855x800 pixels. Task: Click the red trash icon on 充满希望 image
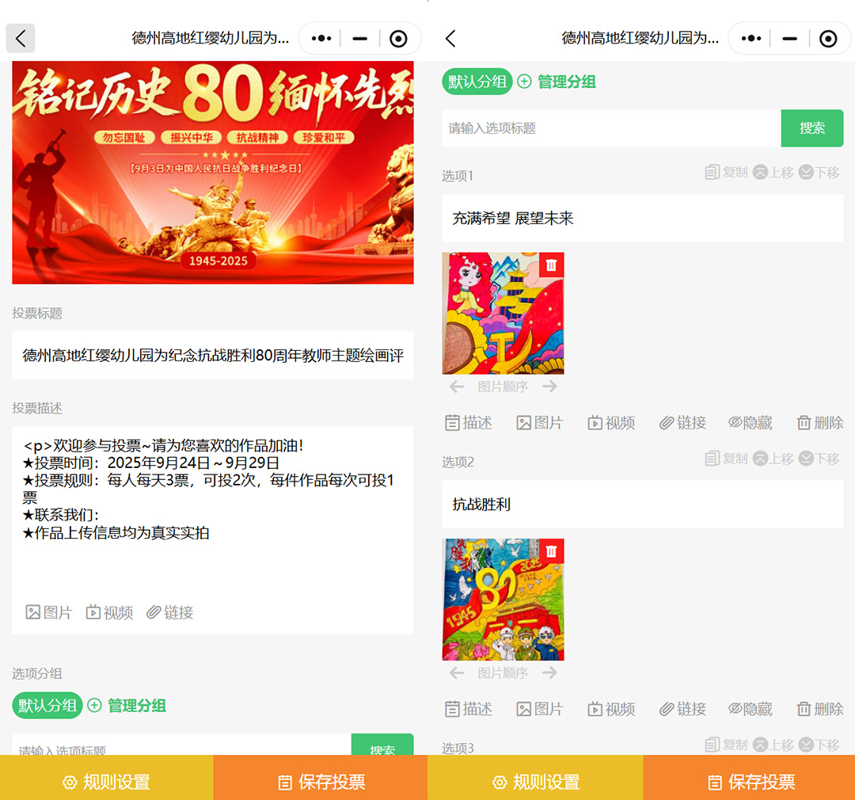[552, 265]
